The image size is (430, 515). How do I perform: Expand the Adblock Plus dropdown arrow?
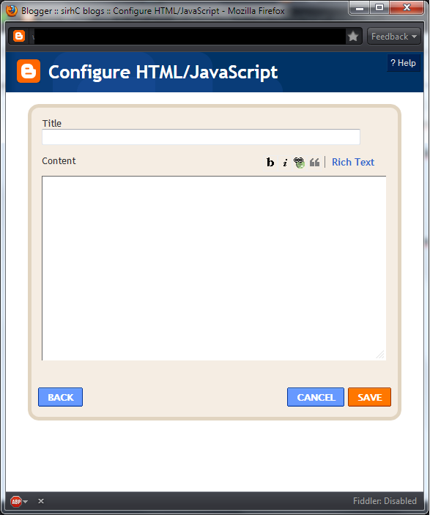[x=26, y=502]
